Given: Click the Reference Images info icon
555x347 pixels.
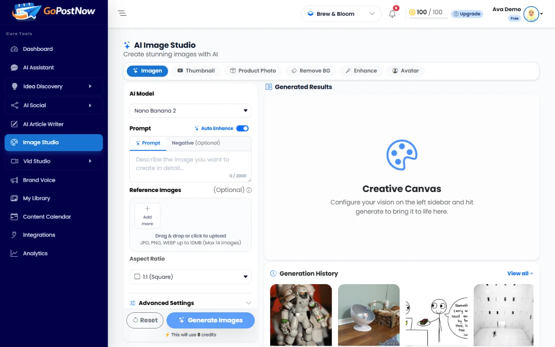Looking at the screenshot, I should click(x=249, y=190).
